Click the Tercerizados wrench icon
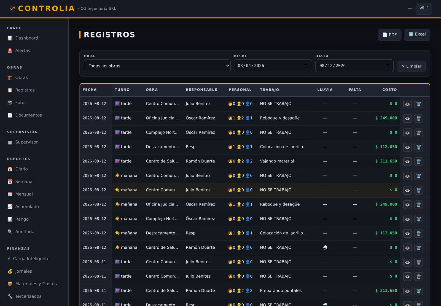Image resolution: width=441 pixels, height=306 pixels. coord(10,296)
